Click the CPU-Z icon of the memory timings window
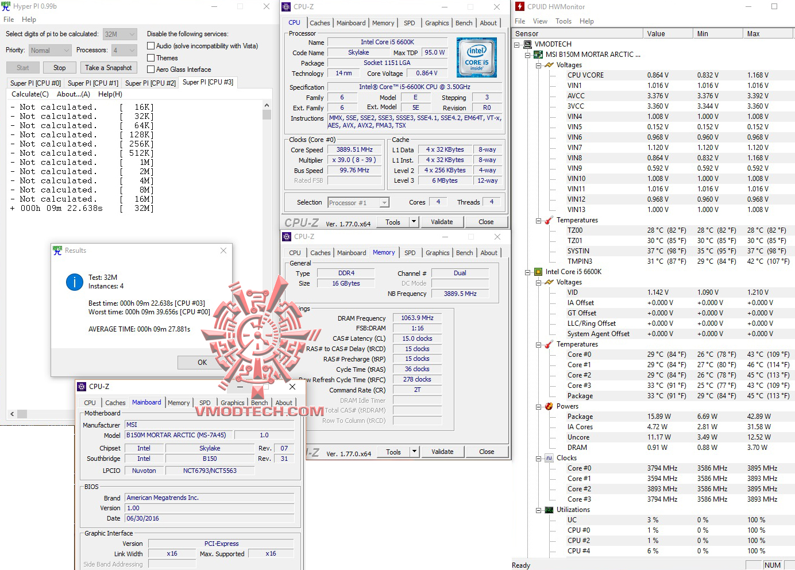Viewport: 795px width, 570px height. 287,236
